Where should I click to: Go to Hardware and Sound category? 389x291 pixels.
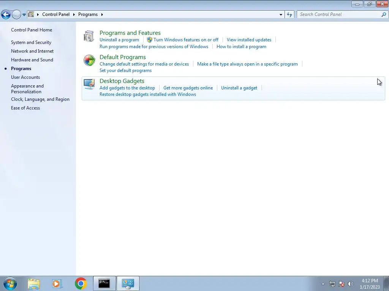click(x=32, y=59)
